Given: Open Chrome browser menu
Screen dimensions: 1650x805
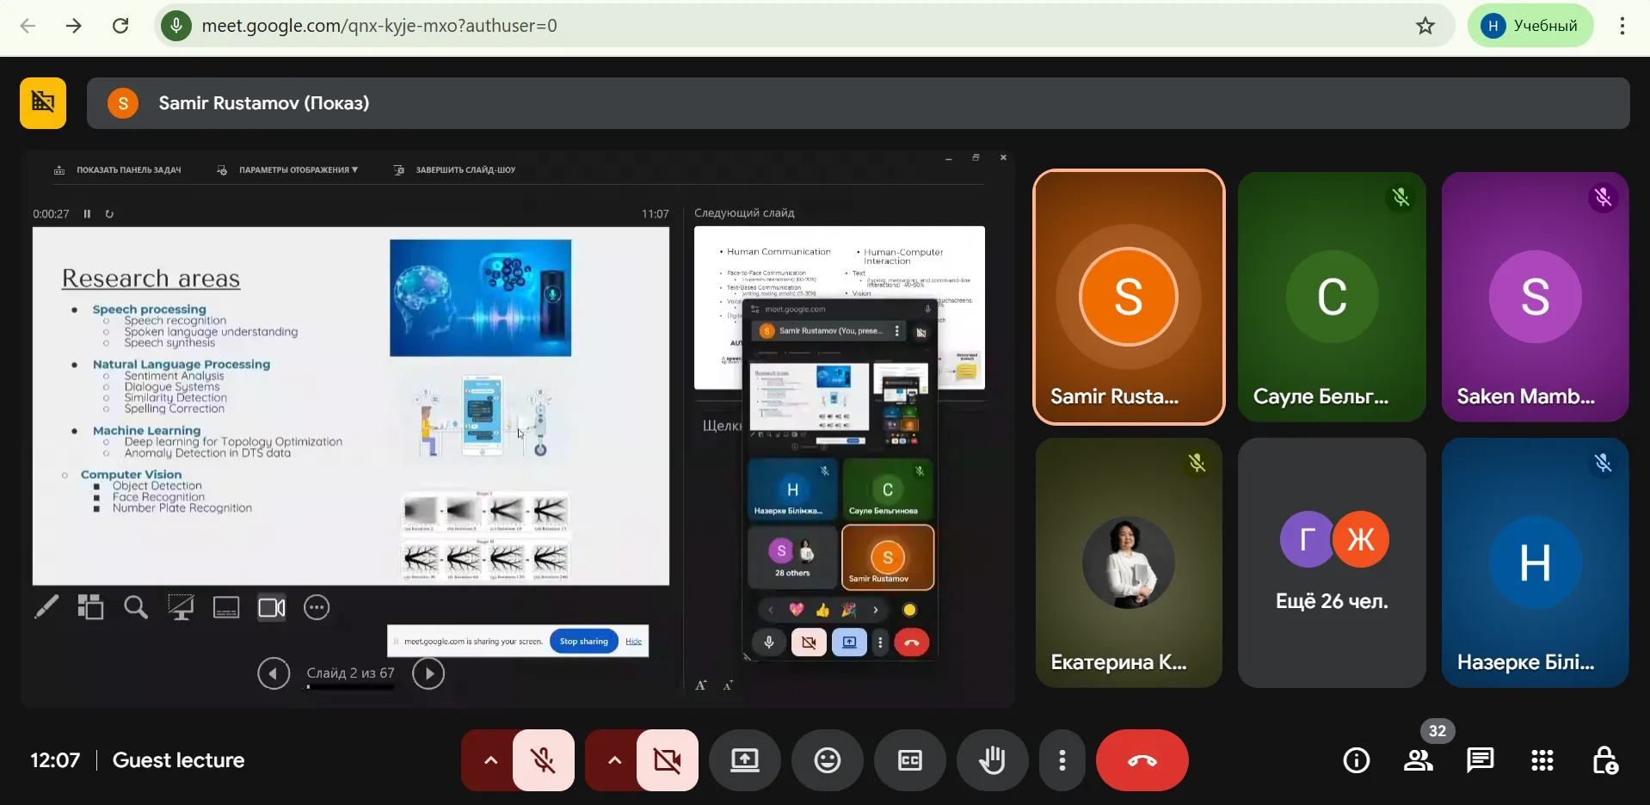Looking at the screenshot, I should point(1622,26).
